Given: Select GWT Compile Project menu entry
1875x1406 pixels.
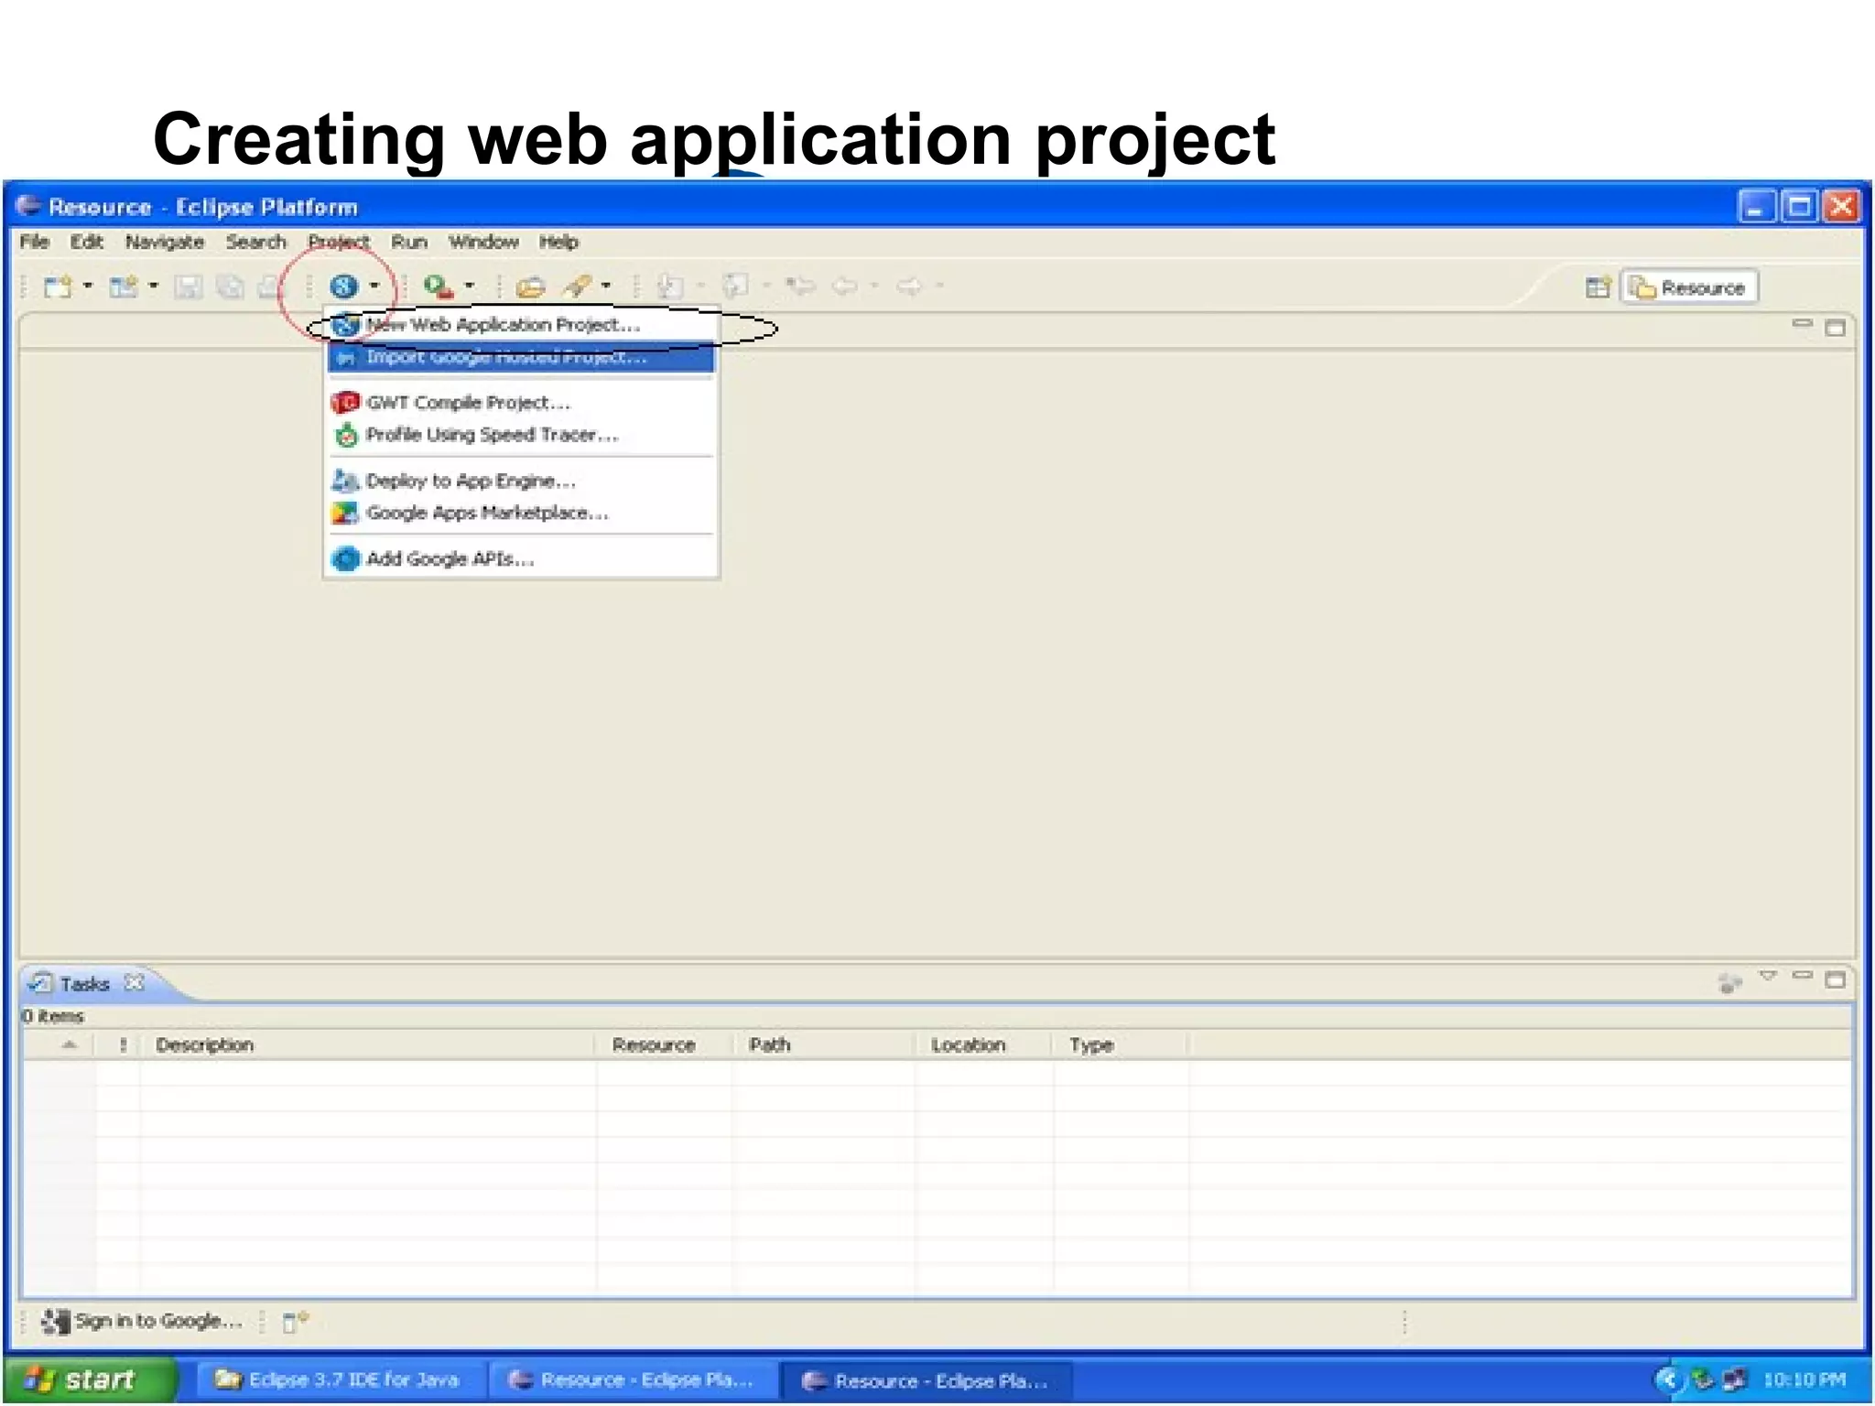Looking at the screenshot, I should pos(520,403).
